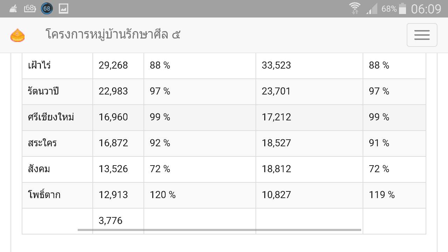The image size is (448, 252).
Task: Open the โครงการหมู่บ้านรักษาศีล ๕ title link
Action: [113, 35]
